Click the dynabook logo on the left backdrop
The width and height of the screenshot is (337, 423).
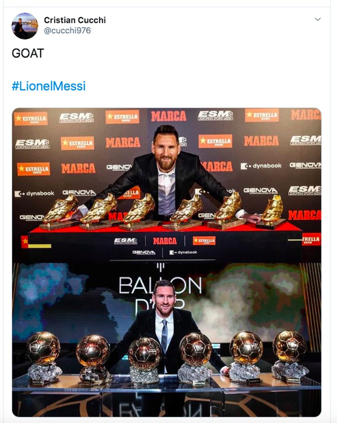point(34,194)
